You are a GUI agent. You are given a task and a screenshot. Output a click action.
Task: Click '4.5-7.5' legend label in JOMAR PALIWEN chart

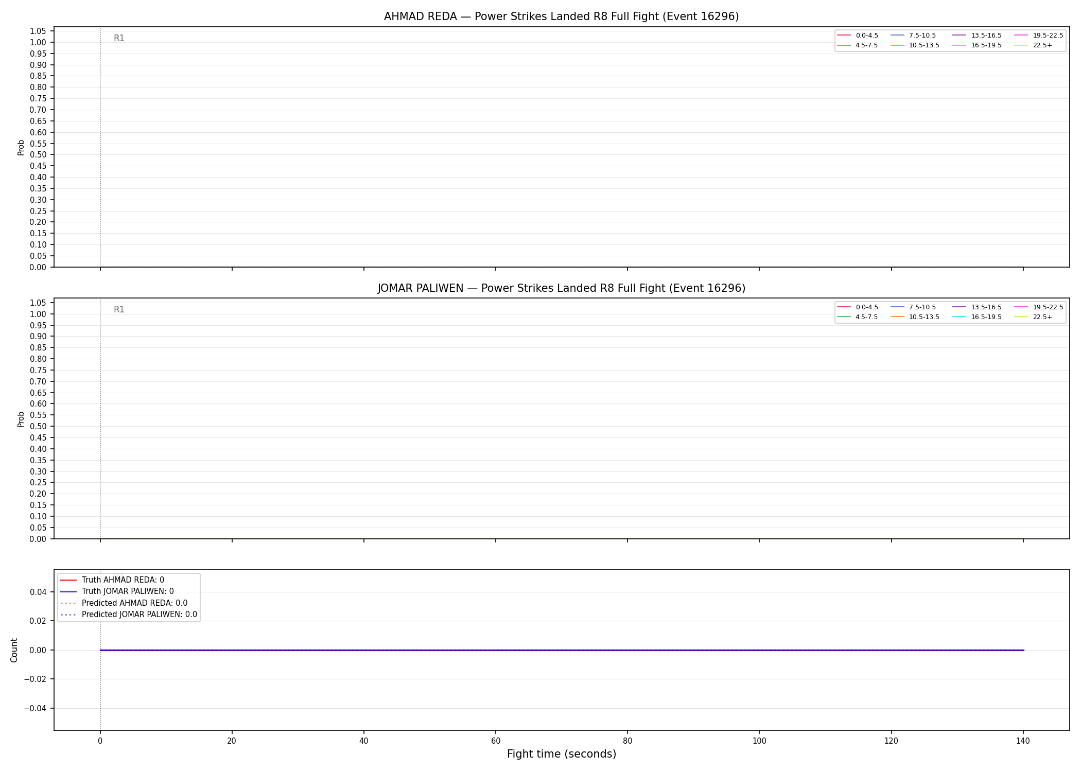867,317
